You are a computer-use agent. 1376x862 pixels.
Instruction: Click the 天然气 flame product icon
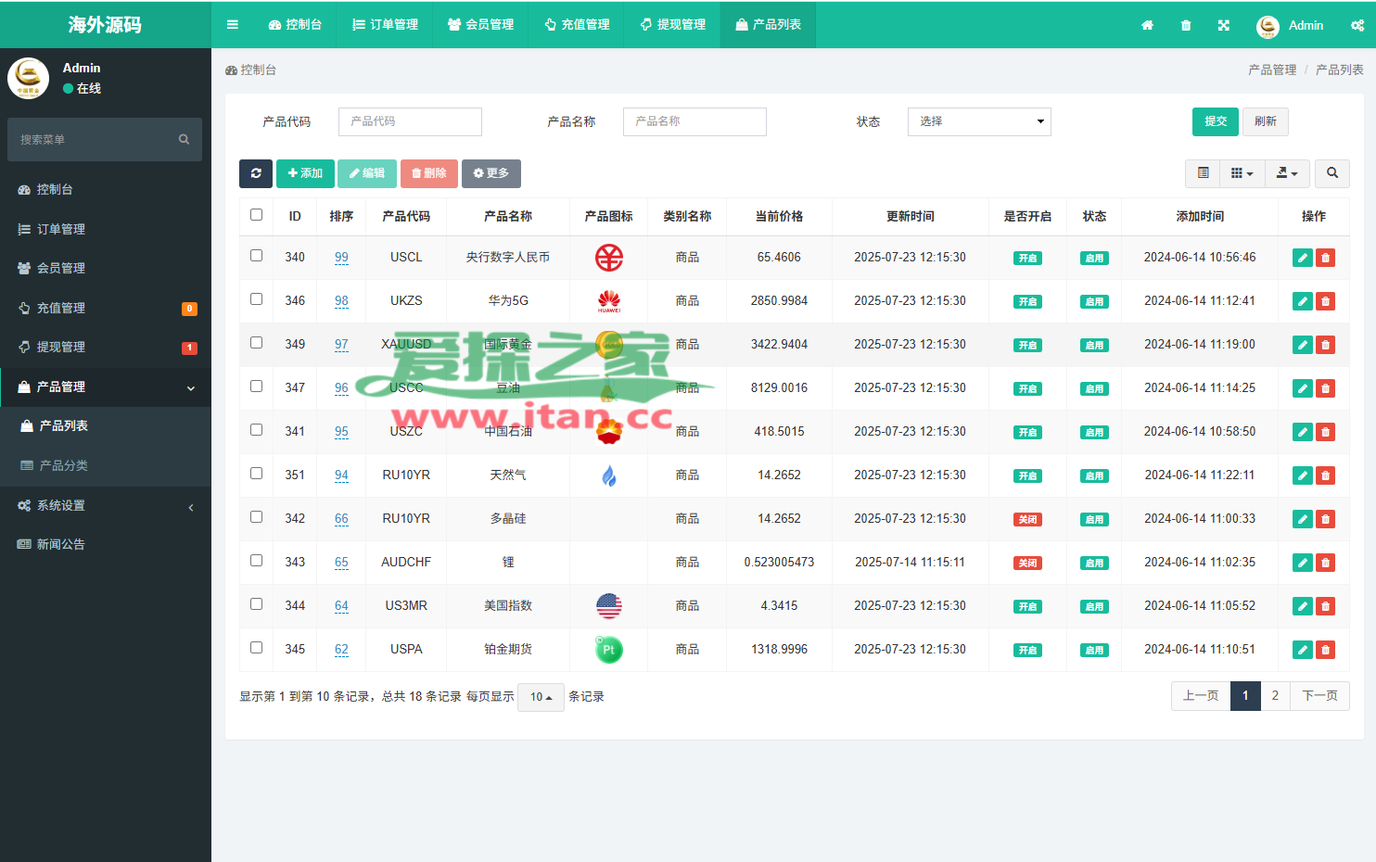[608, 475]
